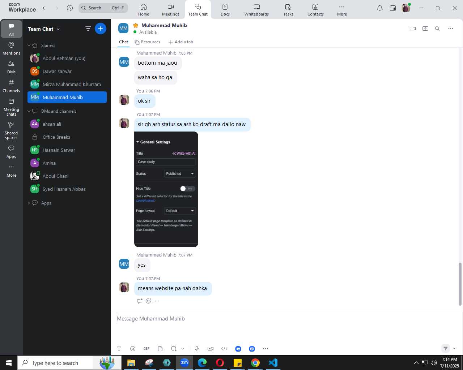The image size is (463, 370).
Task: Open Mentions in the sidebar
Action: (x=11, y=48)
